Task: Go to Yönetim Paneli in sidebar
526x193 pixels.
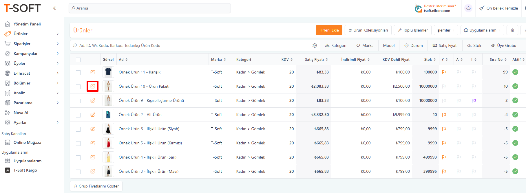Action: (x=27, y=24)
